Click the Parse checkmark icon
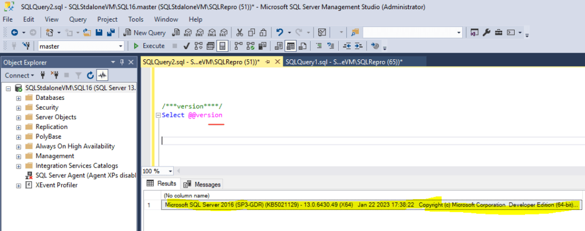 tap(187, 46)
